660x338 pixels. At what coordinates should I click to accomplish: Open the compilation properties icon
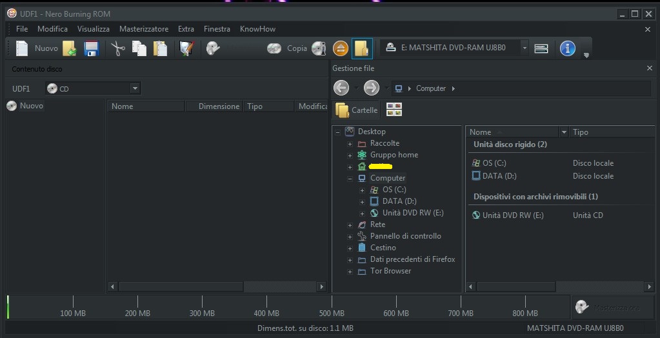coord(186,48)
